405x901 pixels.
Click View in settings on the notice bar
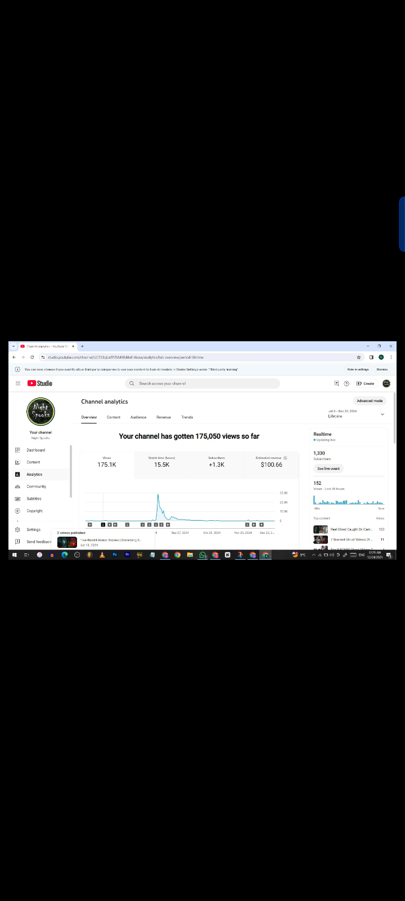click(358, 369)
